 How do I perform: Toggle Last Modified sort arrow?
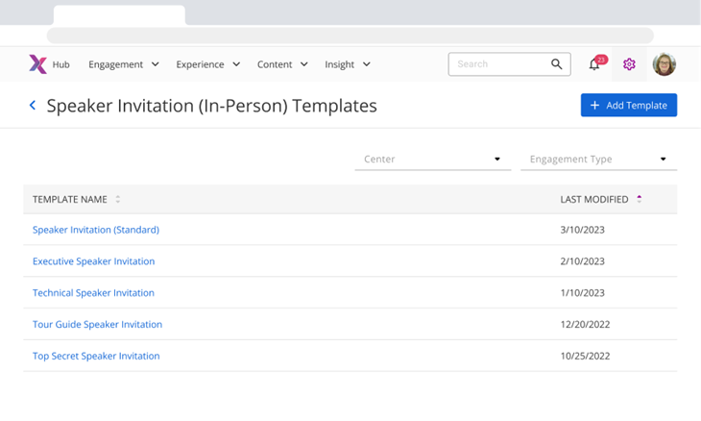[x=640, y=200]
